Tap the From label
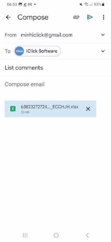Image resolution: width=111 pixels, height=242 pixels. coord(11,35)
